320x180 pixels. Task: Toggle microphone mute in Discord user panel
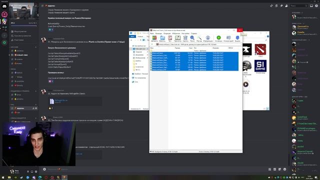point(28,171)
